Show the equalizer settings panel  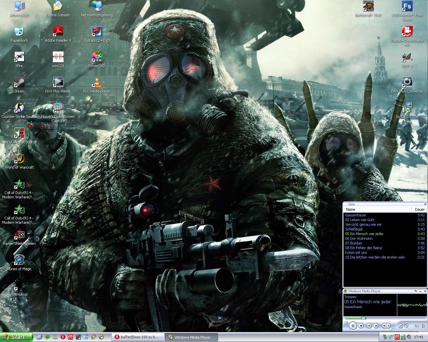tap(417, 326)
